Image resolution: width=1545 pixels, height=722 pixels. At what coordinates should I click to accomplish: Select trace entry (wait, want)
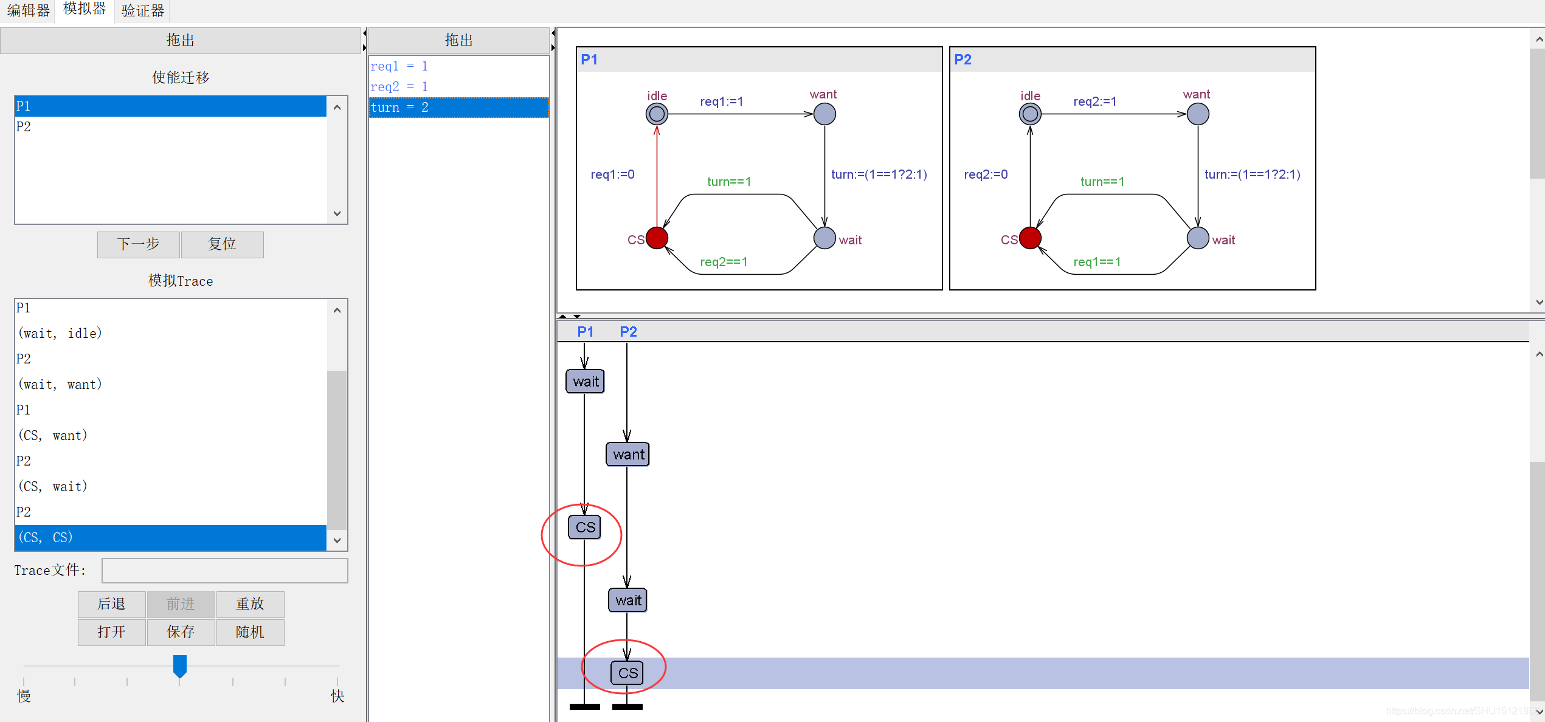click(170, 384)
